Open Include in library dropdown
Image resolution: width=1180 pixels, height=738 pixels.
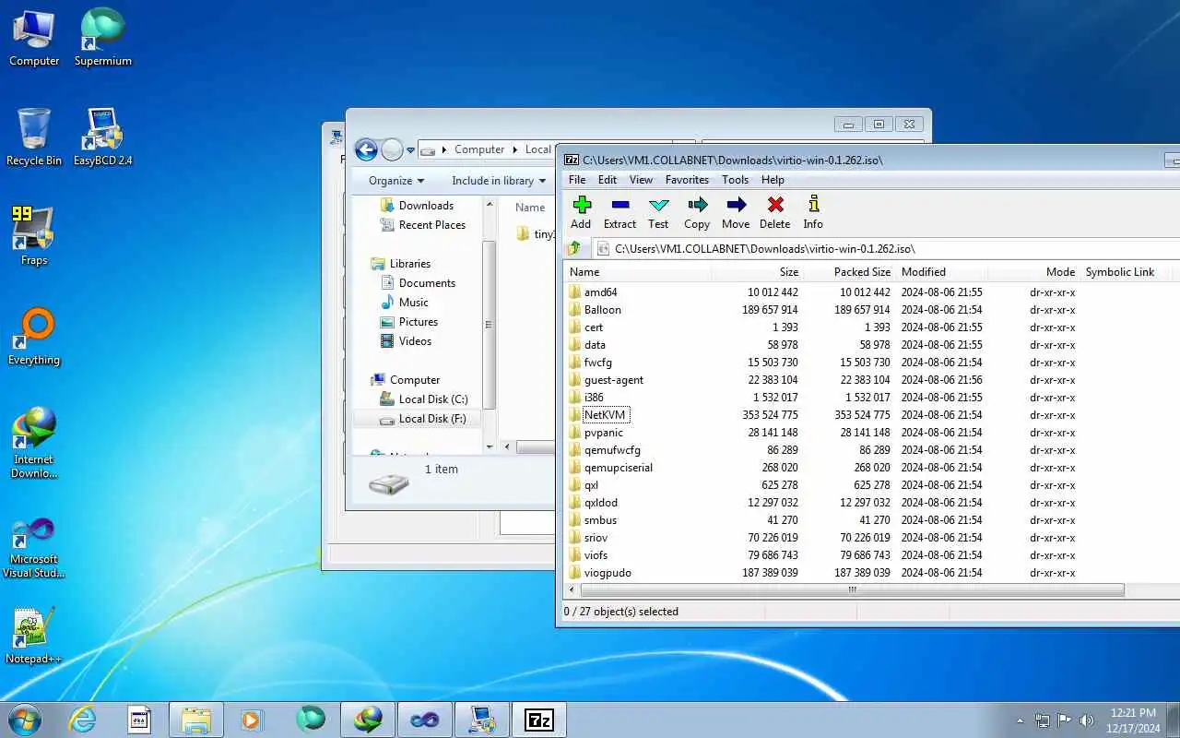click(x=499, y=181)
